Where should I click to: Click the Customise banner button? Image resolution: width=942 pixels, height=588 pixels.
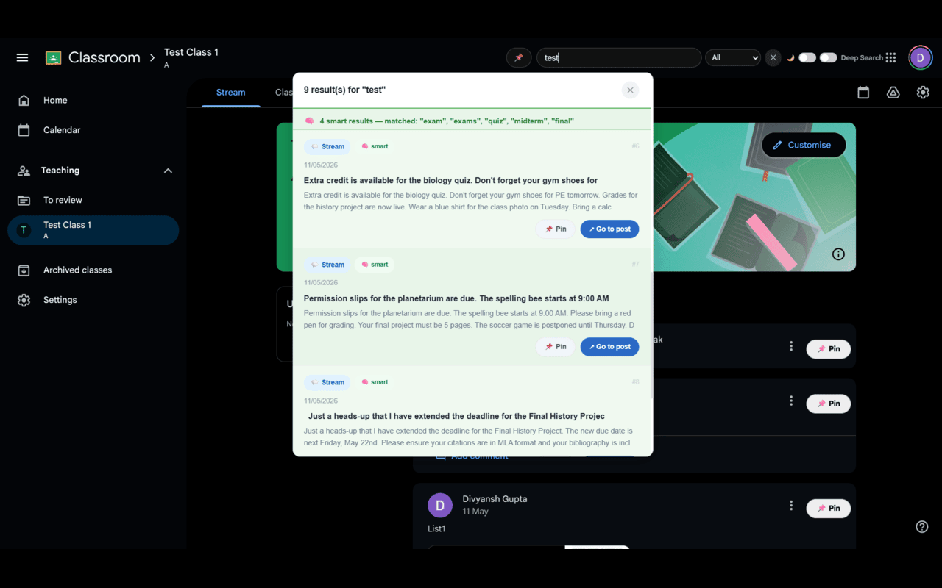(803, 145)
